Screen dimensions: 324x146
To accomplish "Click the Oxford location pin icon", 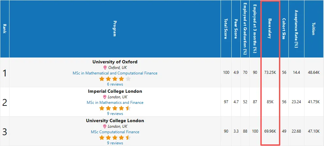I will pos(105,68).
